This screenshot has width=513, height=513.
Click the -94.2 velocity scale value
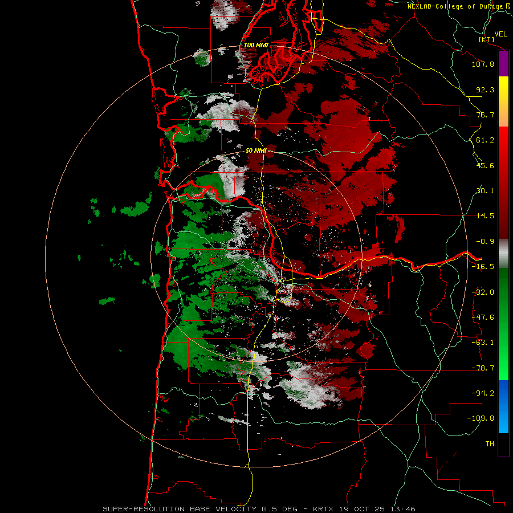click(483, 393)
